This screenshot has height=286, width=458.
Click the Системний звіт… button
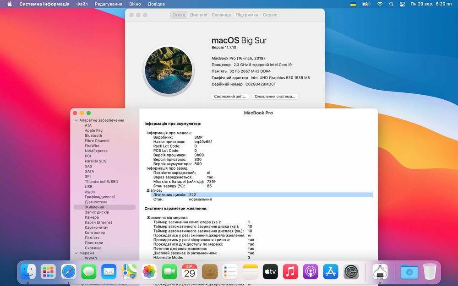[x=230, y=96]
